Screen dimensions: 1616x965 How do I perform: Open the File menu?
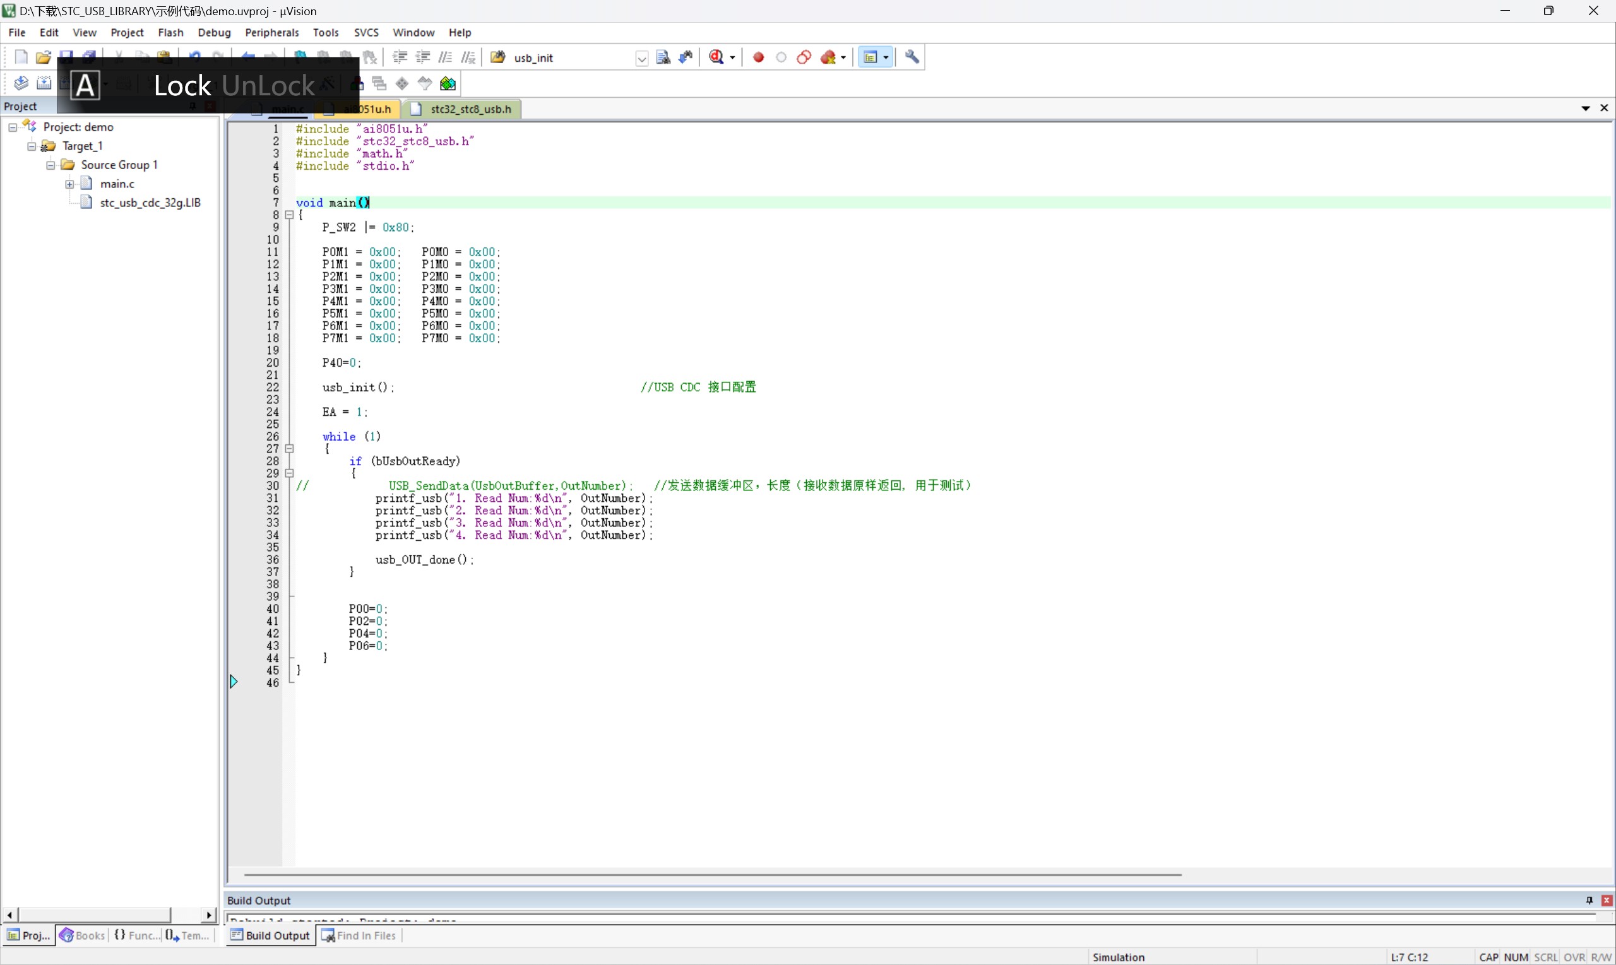tap(17, 33)
